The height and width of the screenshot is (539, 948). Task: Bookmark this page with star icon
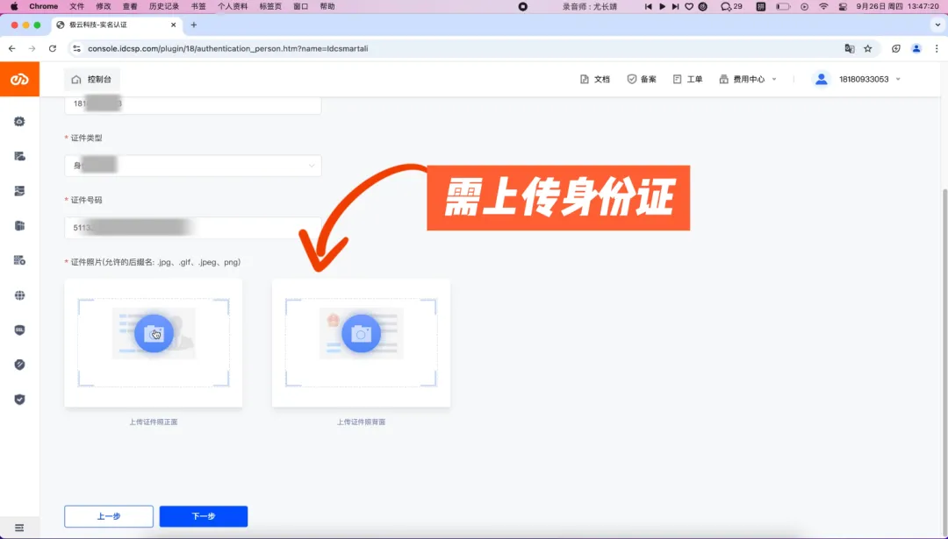click(867, 48)
